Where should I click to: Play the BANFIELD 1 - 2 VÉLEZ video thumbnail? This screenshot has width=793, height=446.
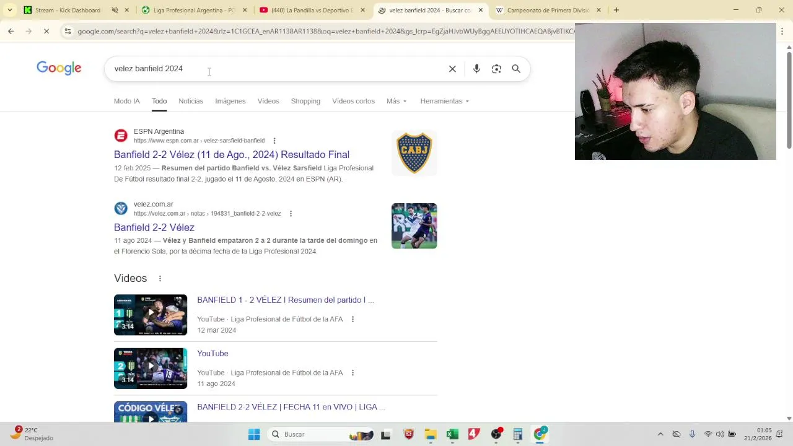[x=151, y=315]
